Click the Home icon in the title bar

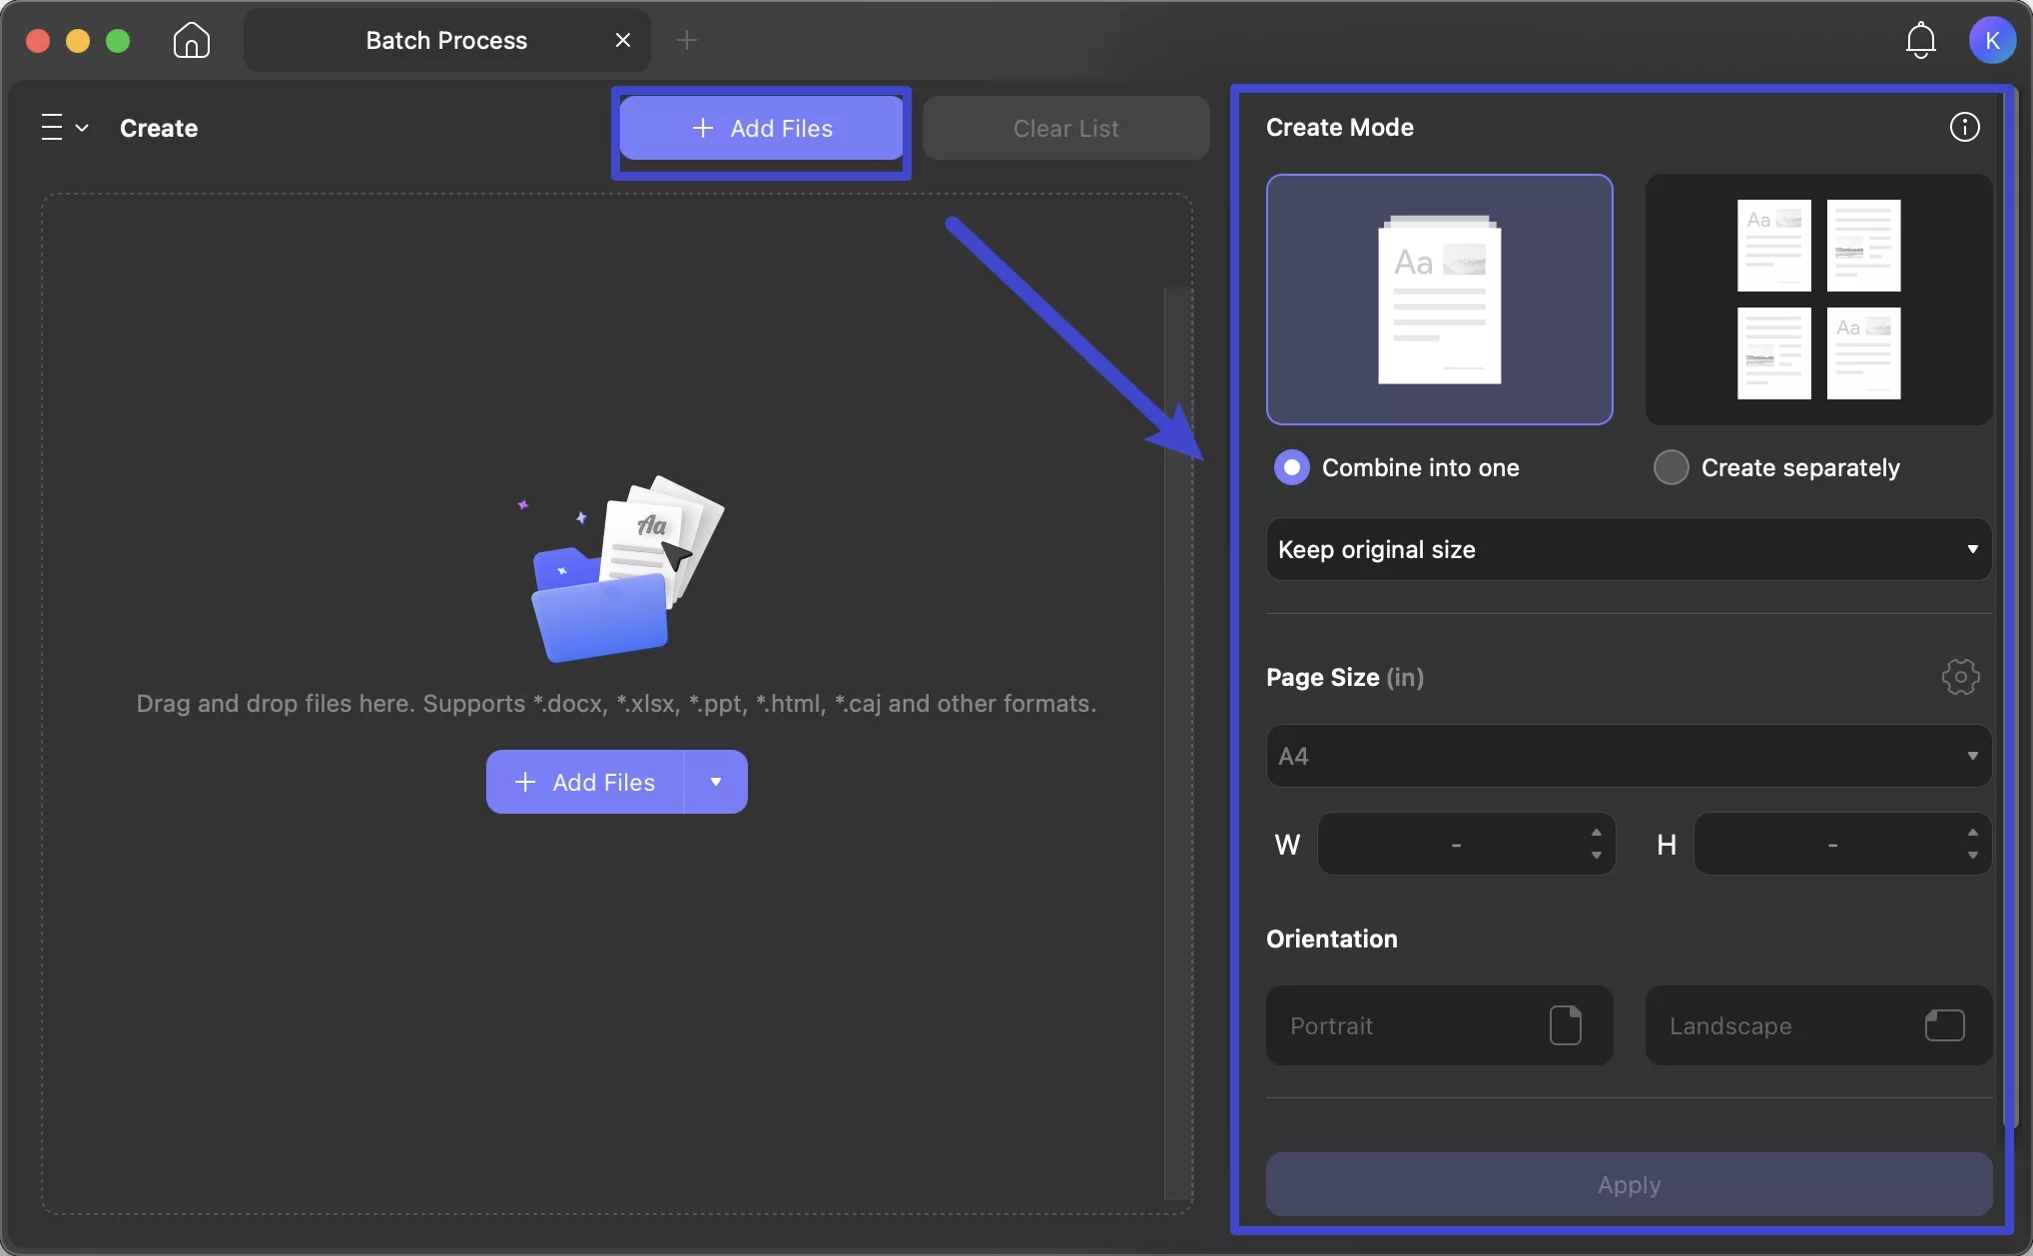tap(191, 40)
